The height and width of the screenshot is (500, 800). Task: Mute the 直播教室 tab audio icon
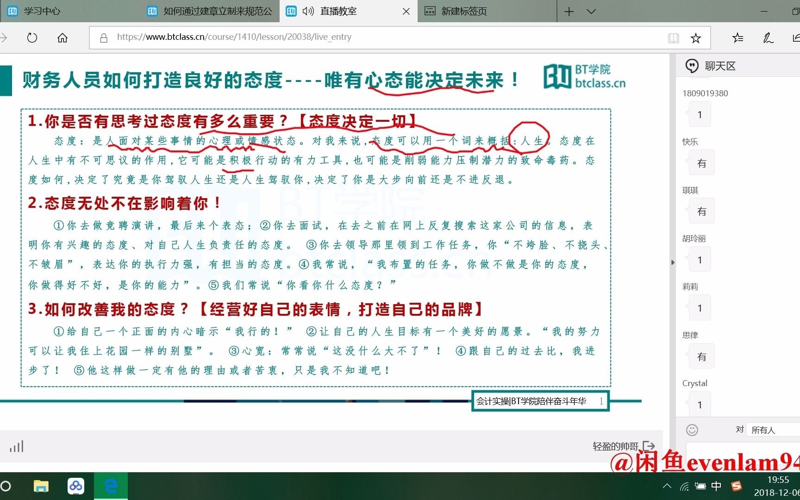(x=308, y=11)
